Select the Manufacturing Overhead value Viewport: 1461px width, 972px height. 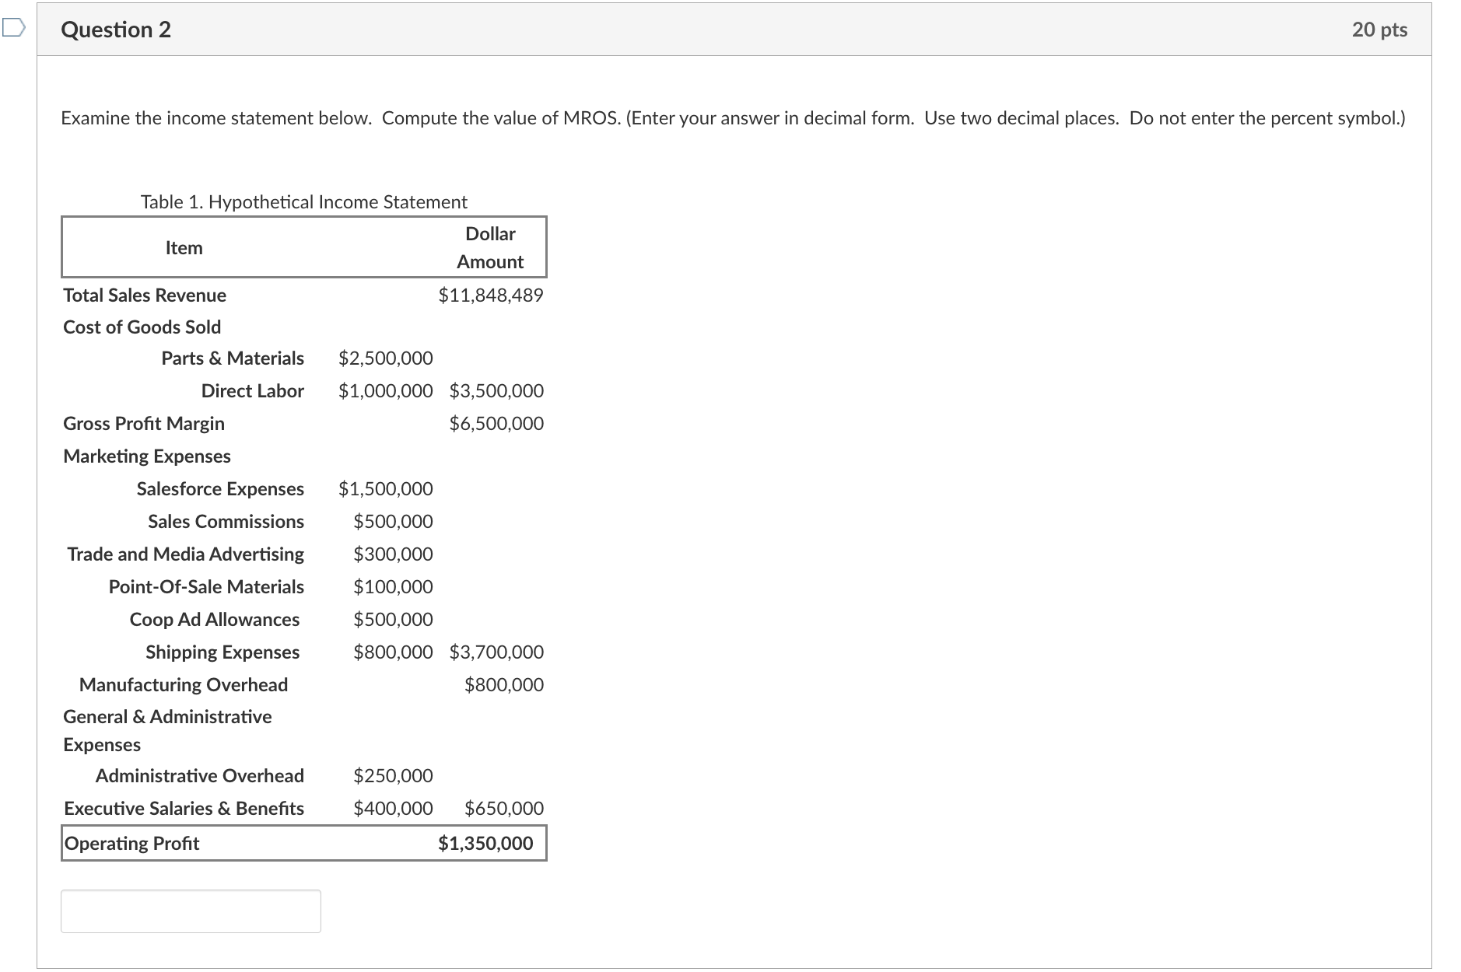504,684
